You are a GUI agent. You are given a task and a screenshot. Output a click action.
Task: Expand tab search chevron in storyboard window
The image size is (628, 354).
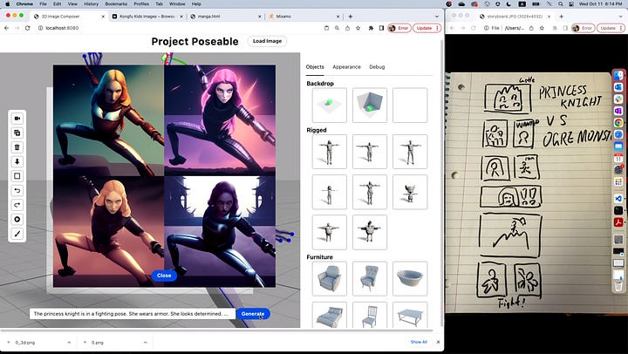pyautogui.click(x=621, y=17)
